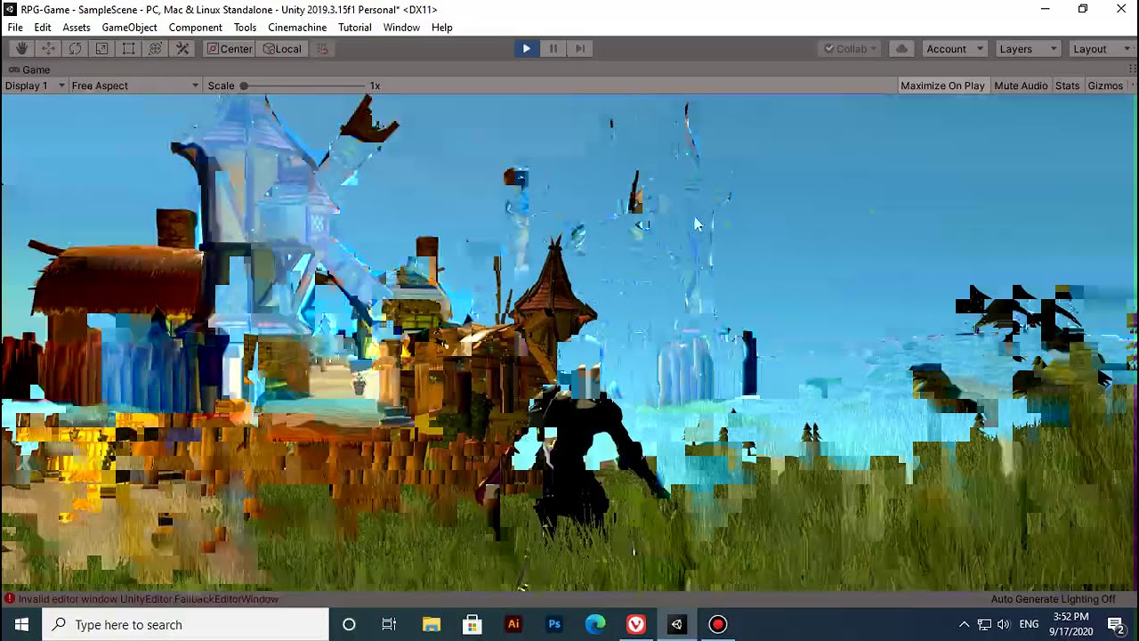Open Adobe Illustrator from taskbar
This screenshot has height=641, width=1139.
(x=513, y=625)
